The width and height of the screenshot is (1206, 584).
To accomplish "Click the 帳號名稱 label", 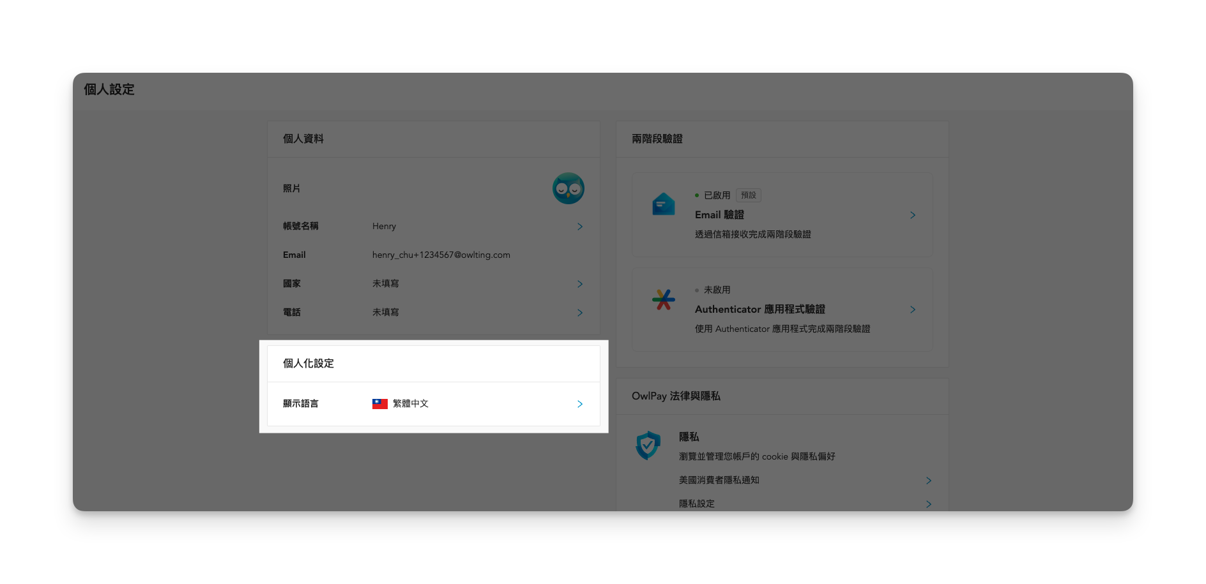I will point(301,226).
